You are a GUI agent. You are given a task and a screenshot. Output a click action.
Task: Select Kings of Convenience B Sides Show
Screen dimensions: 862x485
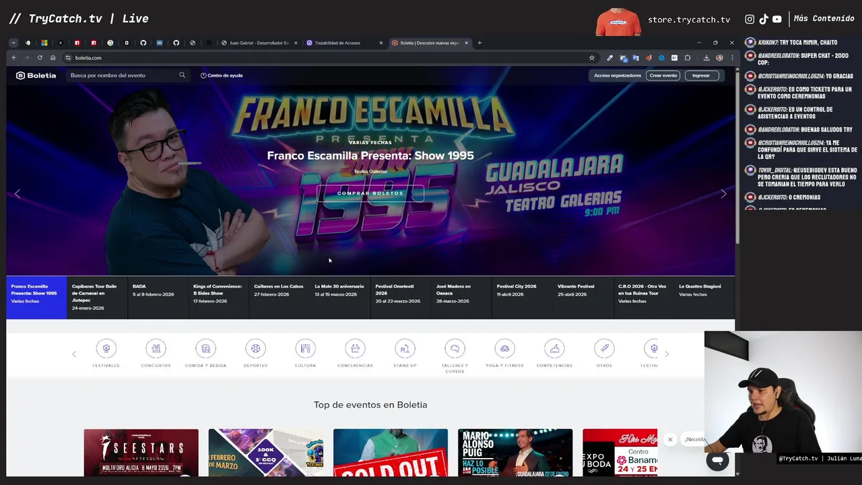pyautogui.click(x=218, y=297)
